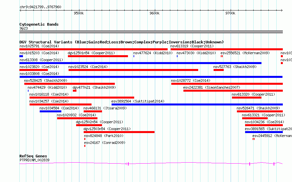Select esv2422381 (SimonSanchez2007) label
This screenshot has height=182, width=292.
[212, 87]
